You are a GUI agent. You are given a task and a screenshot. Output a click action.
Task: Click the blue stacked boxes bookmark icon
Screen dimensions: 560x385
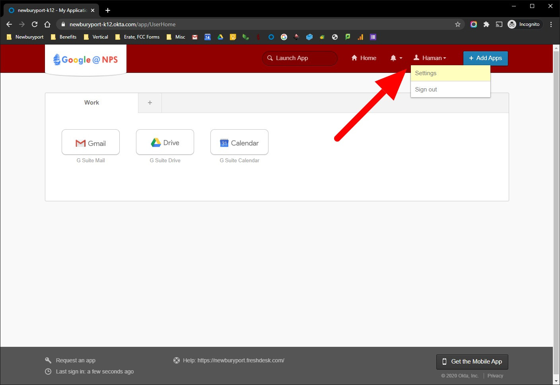tap(309, 37)
